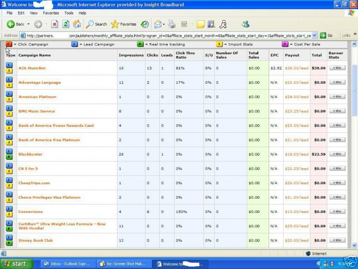Viewport: 358px width, 269px height.
Task: Click the green R icon in Blockbuster row
Action: point(9,157)
